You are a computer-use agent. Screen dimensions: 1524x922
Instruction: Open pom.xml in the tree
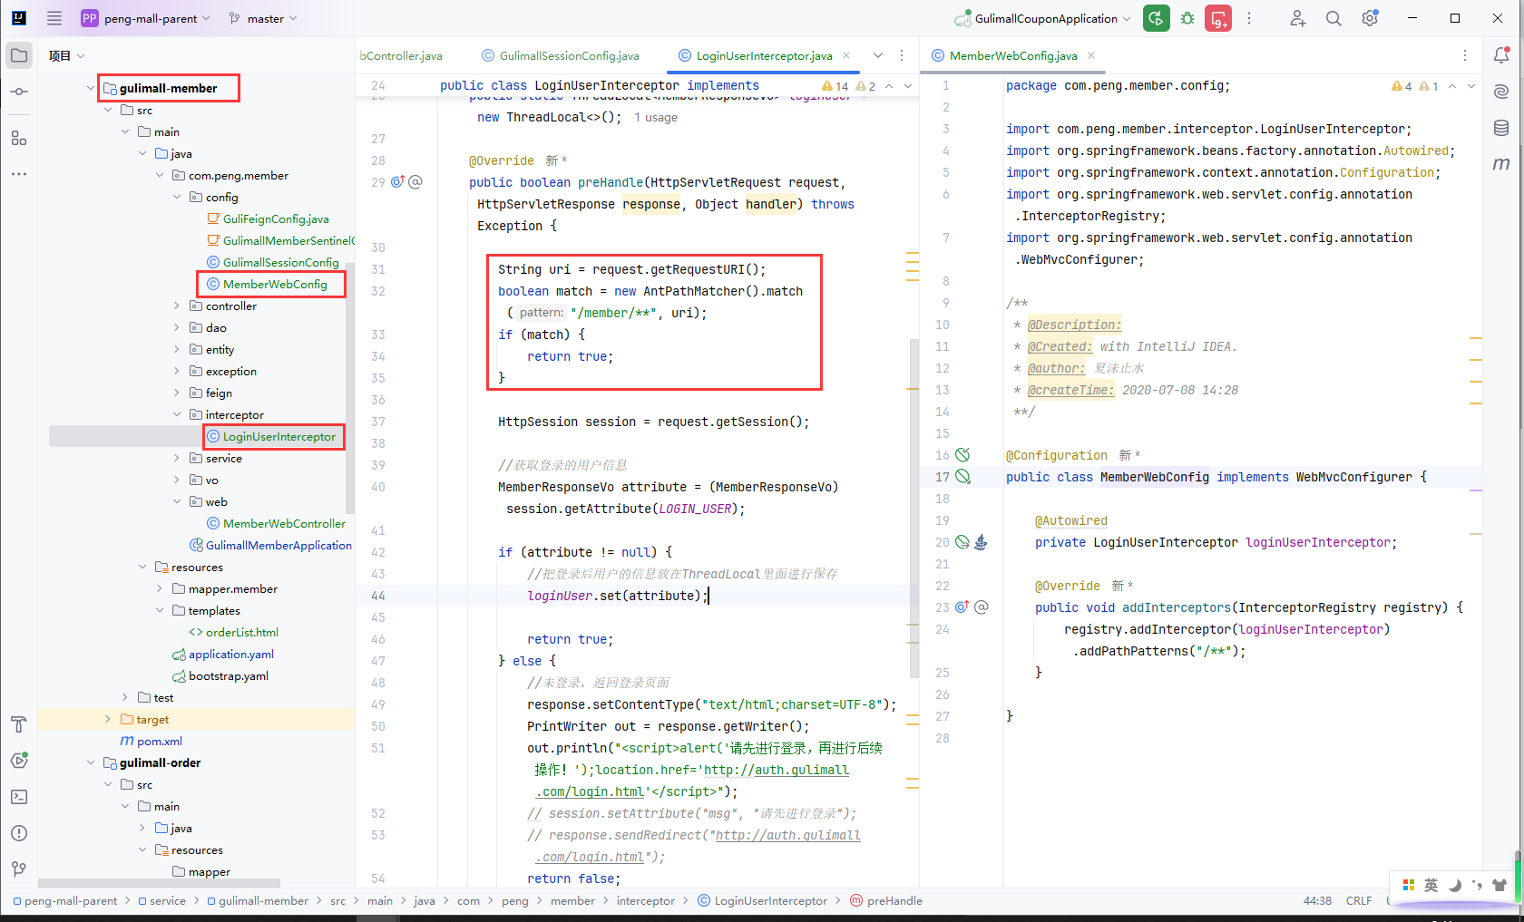pos(160,741)
